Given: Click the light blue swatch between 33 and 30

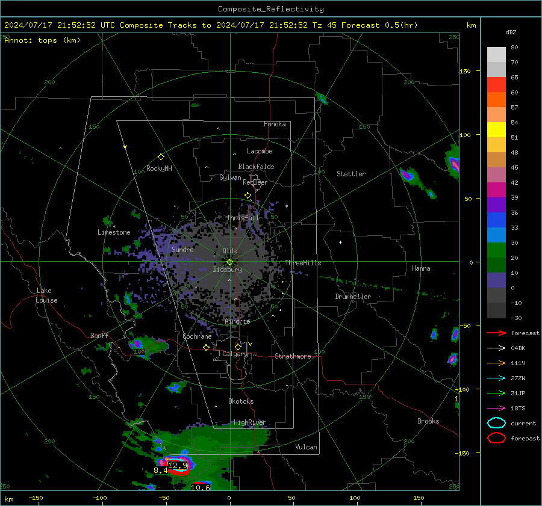Looking at the screenshot, I should pos(496,235).
